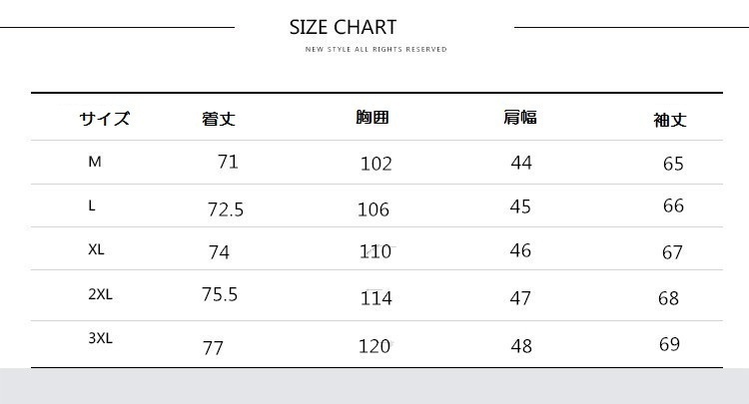This screenshot has width=749, height=404.
Task: Click the NEW STYLE ALL RIGHTS RESERVED subtitle
Action: click(x=375, y=49)
